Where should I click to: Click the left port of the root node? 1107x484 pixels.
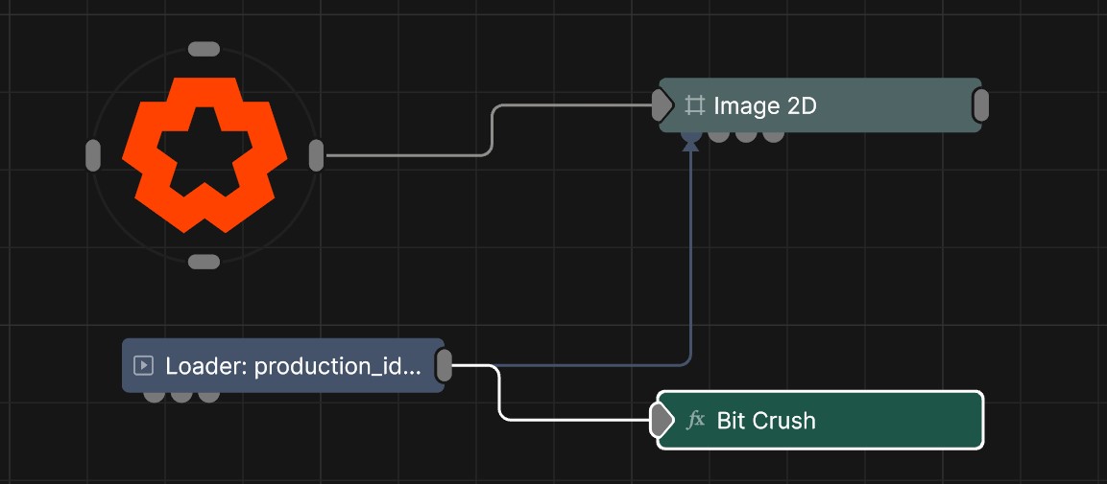tap(93, 155)
